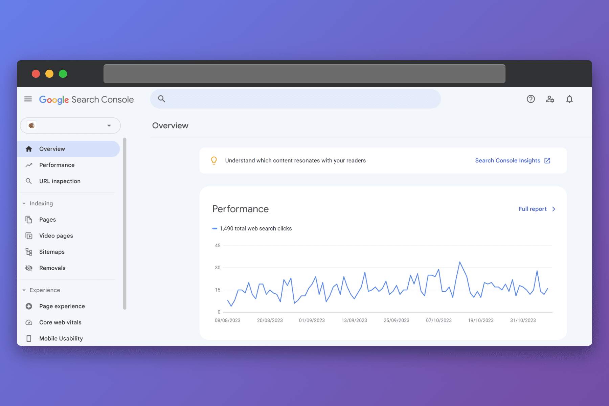Click the sidebar vertical scrollbar
The image size is (609, 406).
[x=125, y=223]
